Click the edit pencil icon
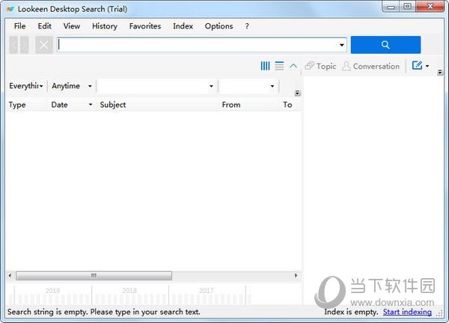 coord(417,66)
